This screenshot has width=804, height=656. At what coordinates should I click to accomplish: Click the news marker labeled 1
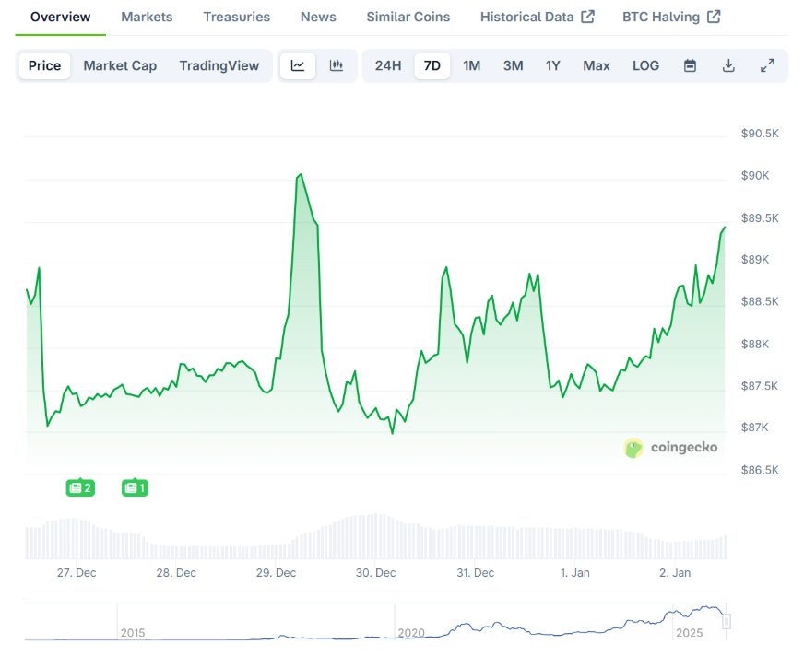click(135, 487)
